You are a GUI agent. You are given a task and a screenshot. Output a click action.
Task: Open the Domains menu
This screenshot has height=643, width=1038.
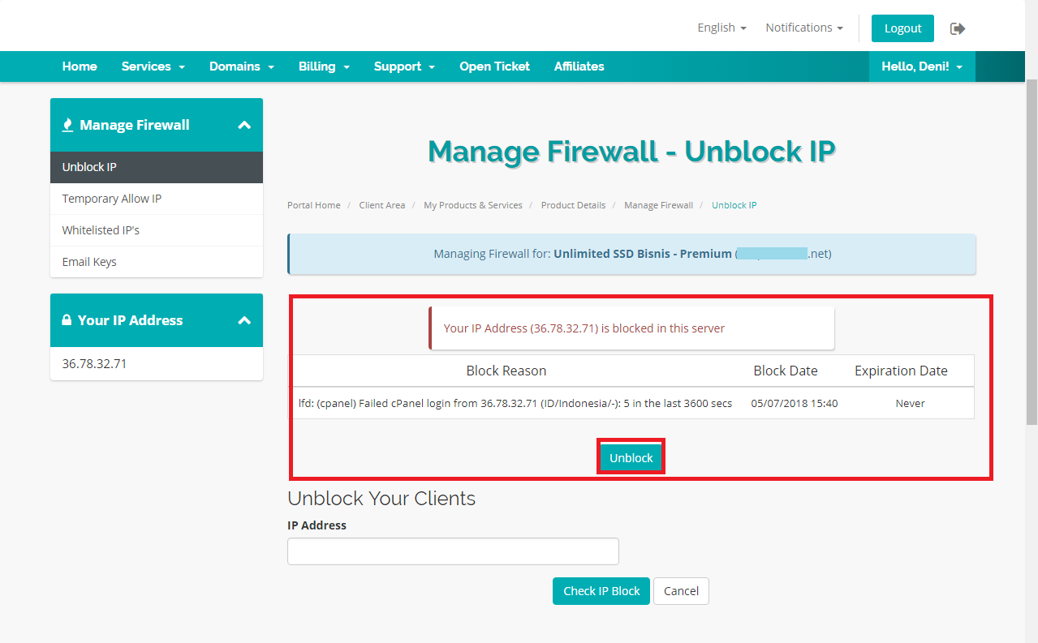(241, 66)
